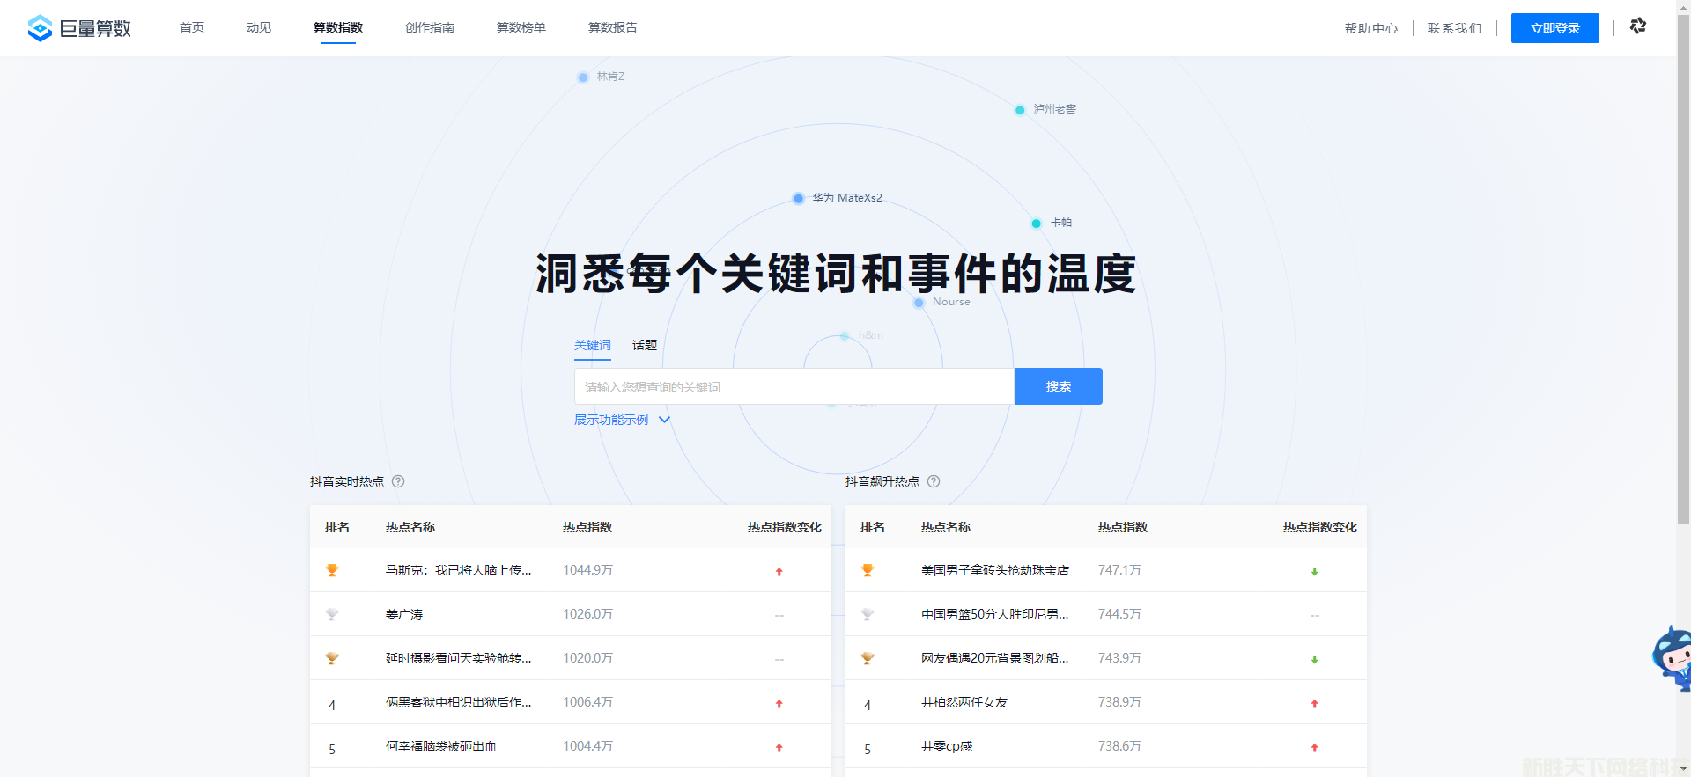Click the 林肯Z bubble dot
Screen dimensions: 1691x777
click(x=583, y=77)
